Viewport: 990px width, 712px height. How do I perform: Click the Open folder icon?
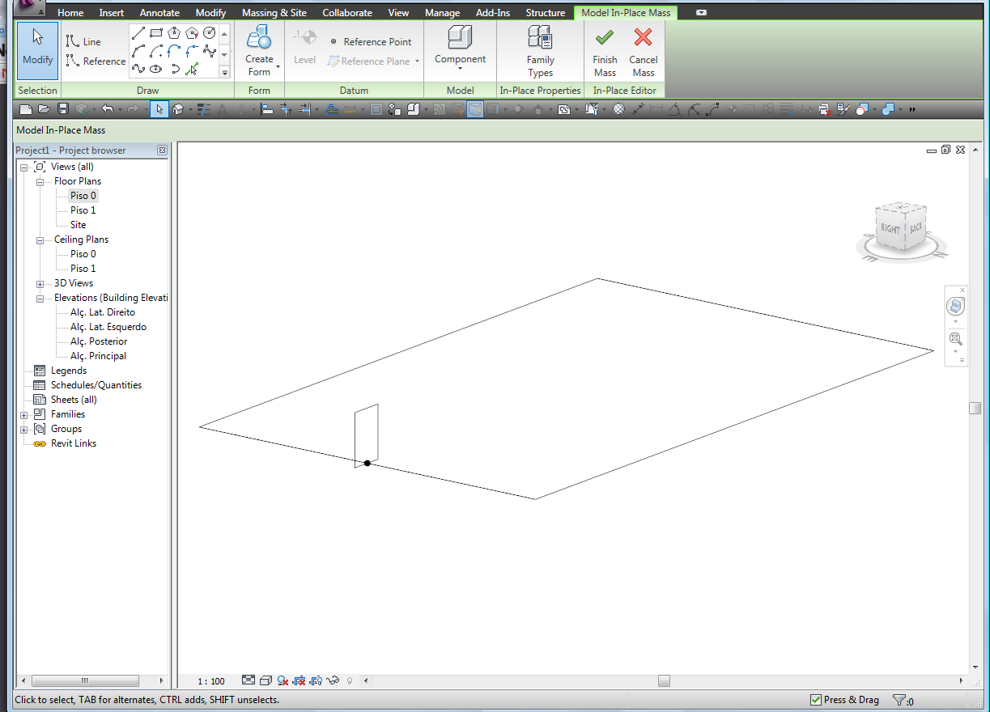coord(44,109)
